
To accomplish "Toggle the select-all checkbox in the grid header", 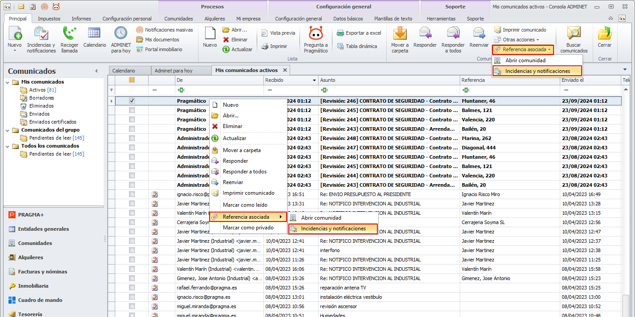I will (x=132, y=80).
